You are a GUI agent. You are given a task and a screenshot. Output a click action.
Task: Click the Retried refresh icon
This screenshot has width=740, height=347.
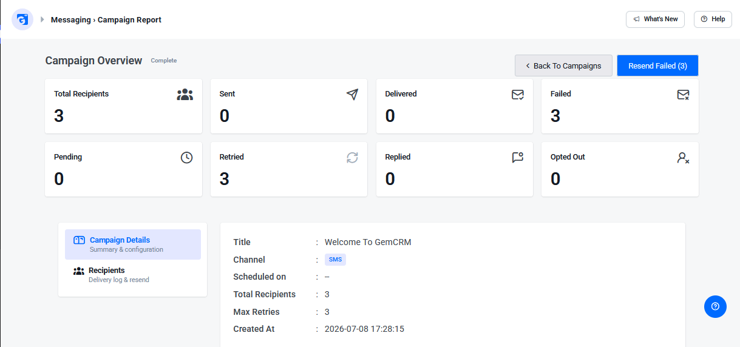click(352, 157)
